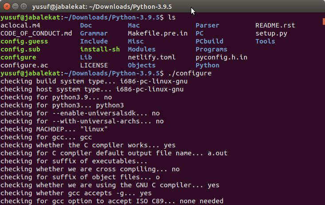325x205 pixels.
Task: Click the Objects directory name
Action: click(x=142, y=65)
